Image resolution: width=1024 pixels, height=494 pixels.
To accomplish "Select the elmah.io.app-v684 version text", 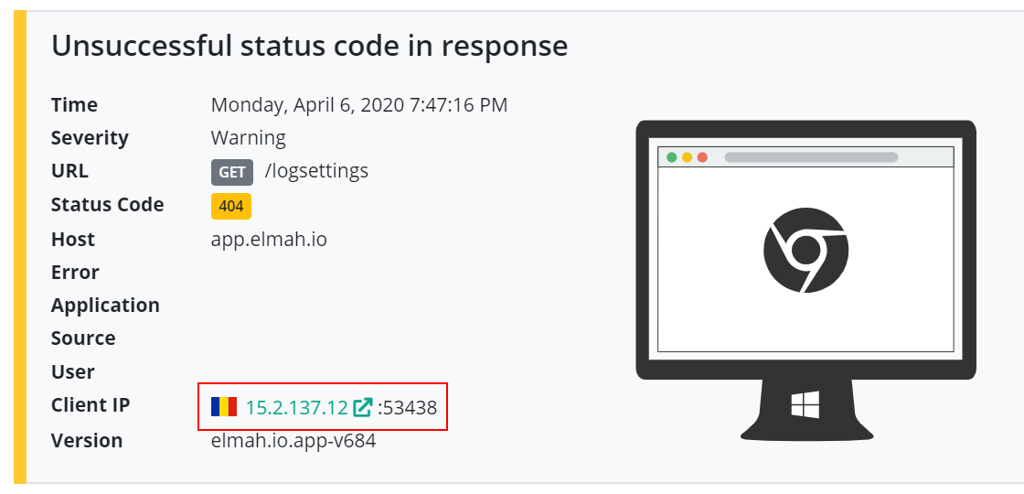I will pos(293,440).
